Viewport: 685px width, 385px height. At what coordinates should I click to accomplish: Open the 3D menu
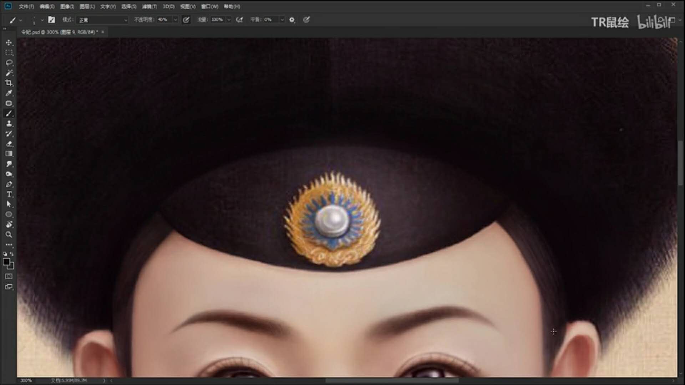tap(169, 6)
